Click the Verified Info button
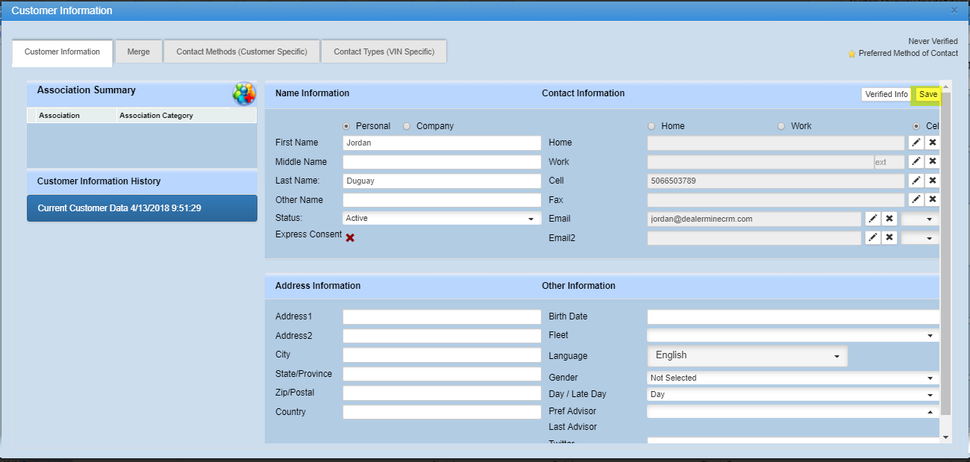The image size is (970, 462). (886, 95)
